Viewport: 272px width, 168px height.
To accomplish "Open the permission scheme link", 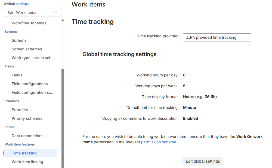I will coord(159,142).
